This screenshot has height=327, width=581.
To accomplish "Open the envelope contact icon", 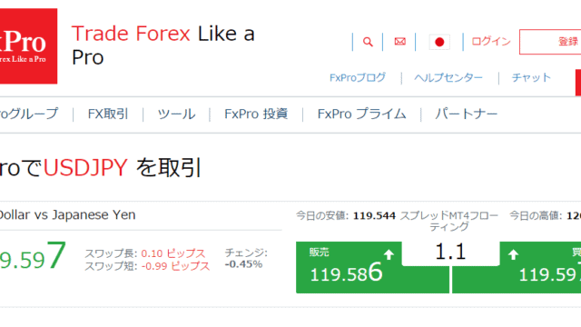I will pos(399,42).
